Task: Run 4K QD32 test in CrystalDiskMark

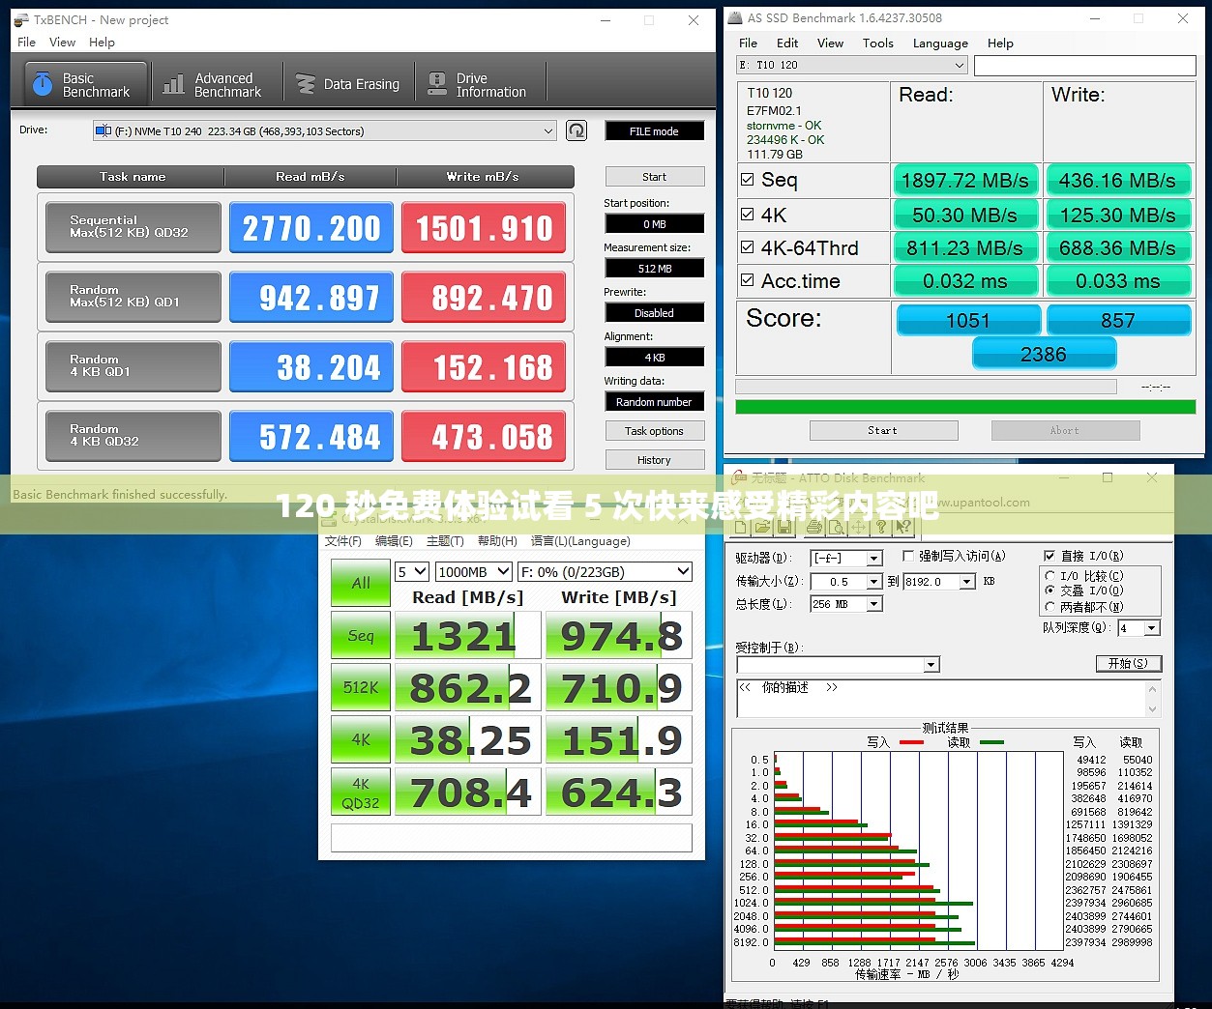Action: pyautogui.click(x=361, y=793)
